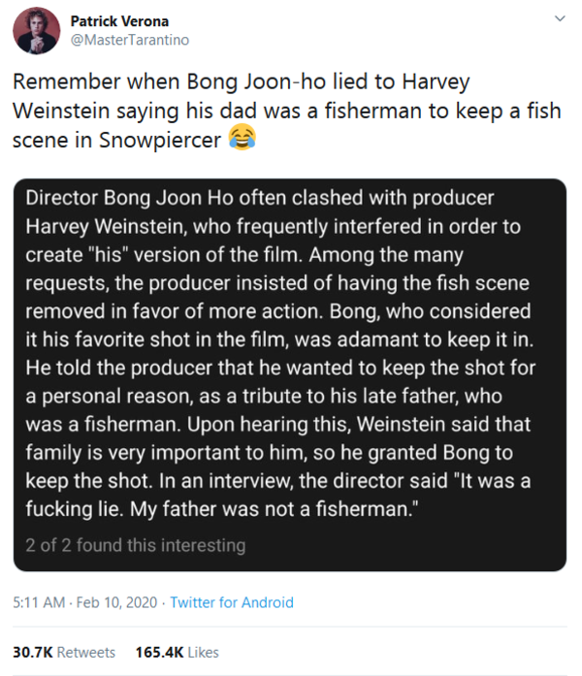Open the Patrick Verona display name

[115, 20]
